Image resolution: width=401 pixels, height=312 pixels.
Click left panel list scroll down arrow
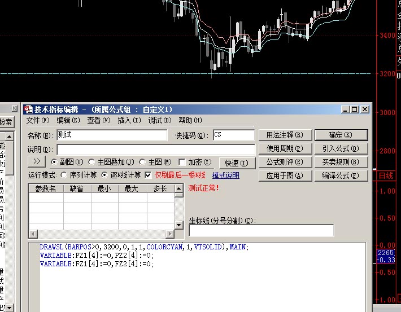pyautogui.click(x=9, y=307)
